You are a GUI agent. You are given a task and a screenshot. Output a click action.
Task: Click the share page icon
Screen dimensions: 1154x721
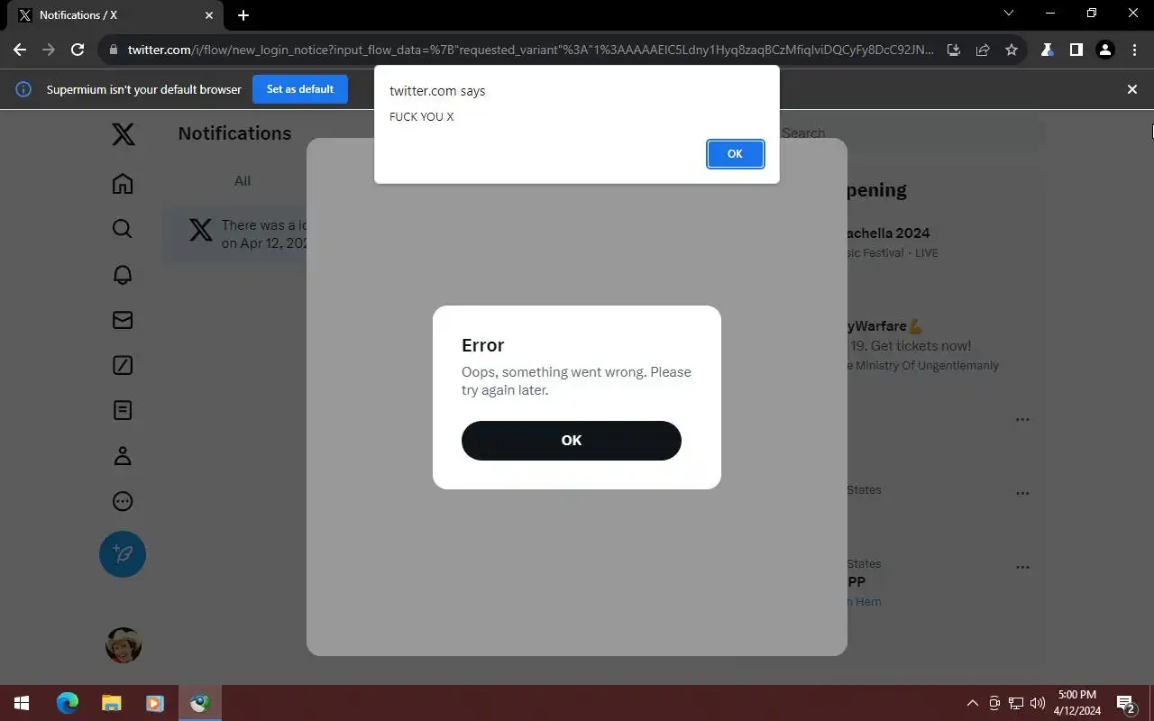pyautogui.click(x=983, y=50)
